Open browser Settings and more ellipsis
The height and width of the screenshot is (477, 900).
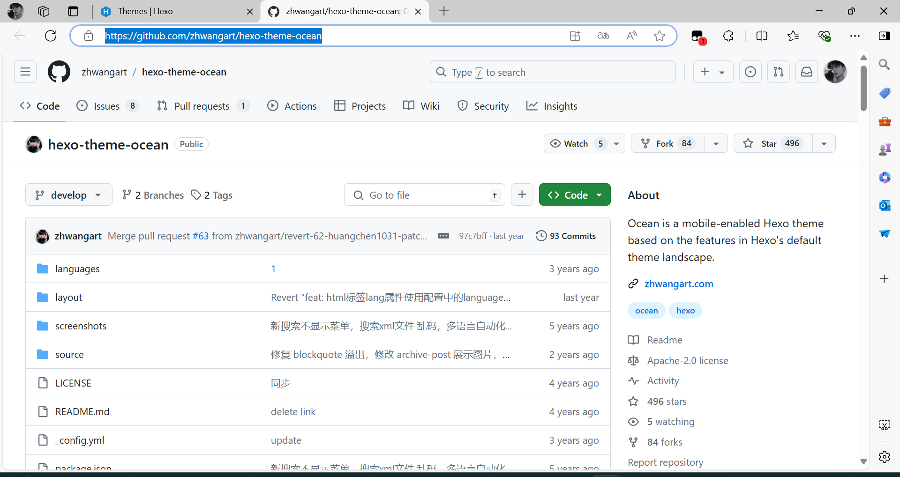pyautogui.click(x=855, y=36)
